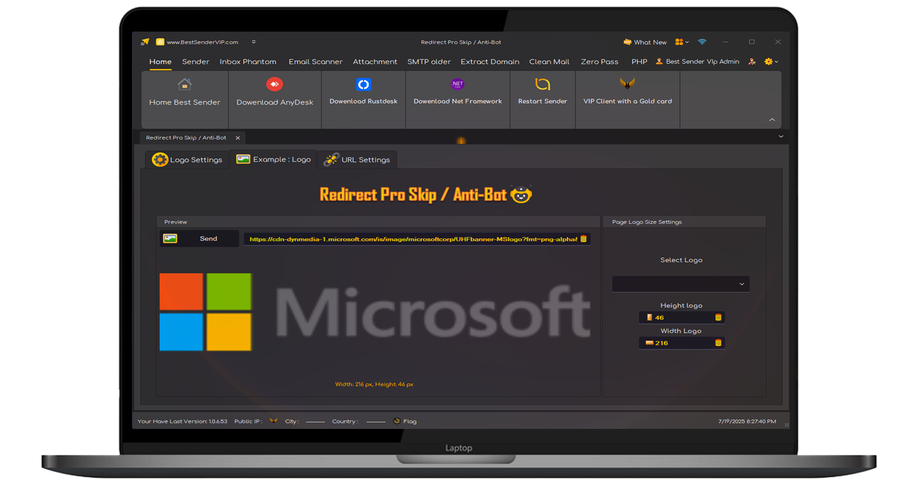This screenshot has width=899, height=492.
Task: Click the Restart Sender label
Action: 542,101
